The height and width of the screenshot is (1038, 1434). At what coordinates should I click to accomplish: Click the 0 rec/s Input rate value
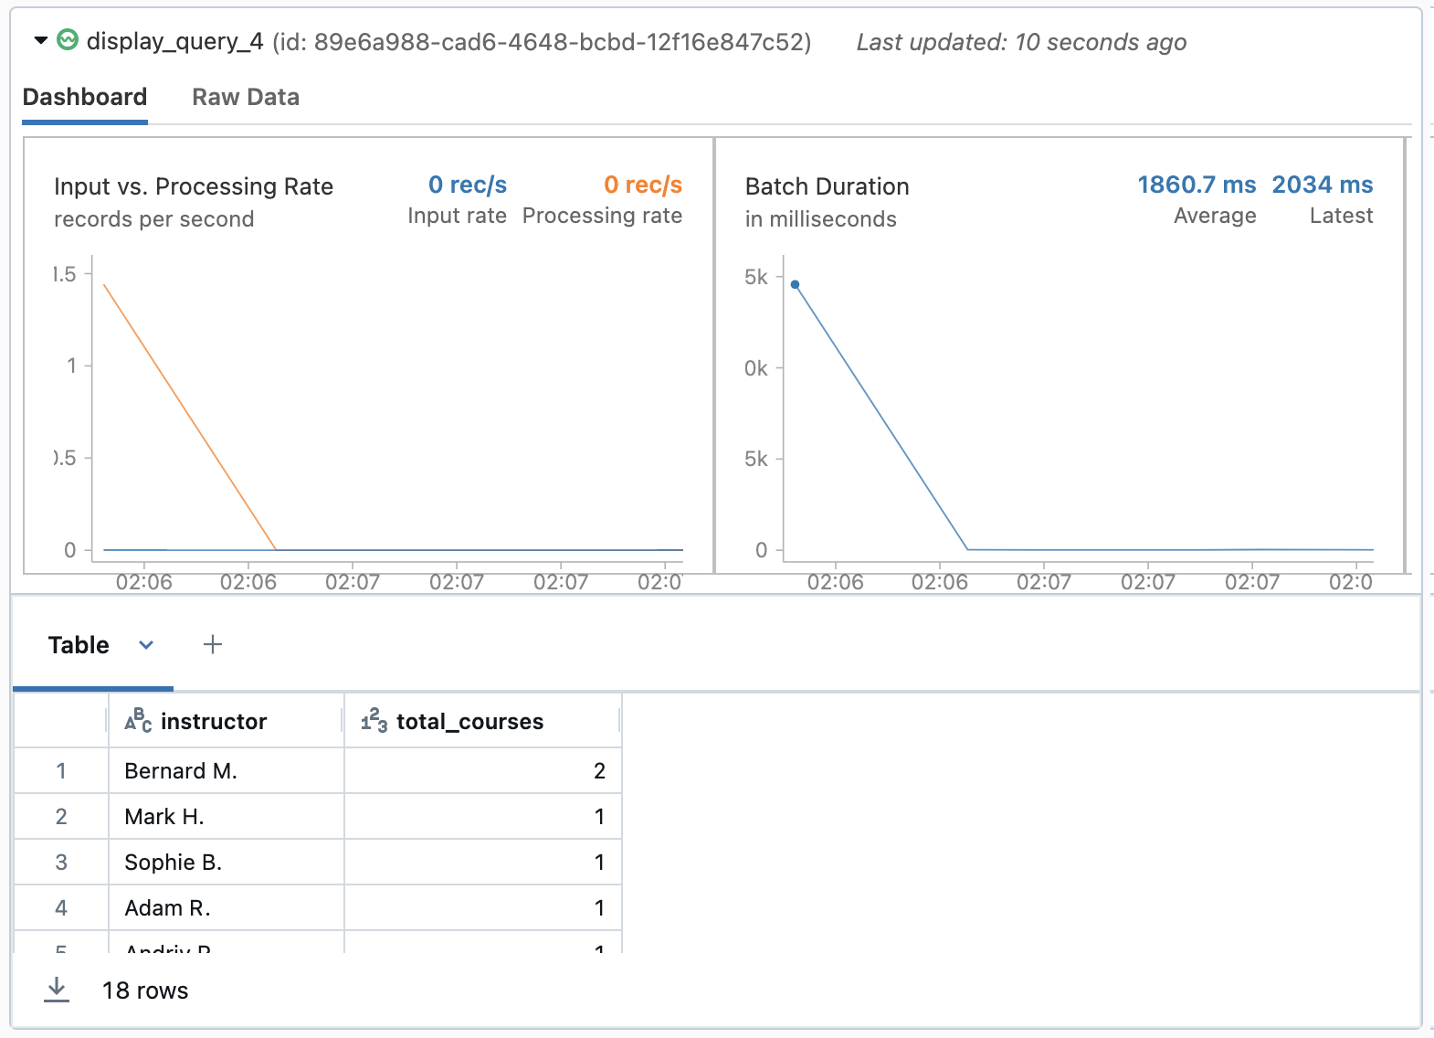(468, 185)
